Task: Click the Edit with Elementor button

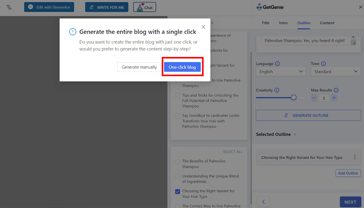Action: click(49, 7)
